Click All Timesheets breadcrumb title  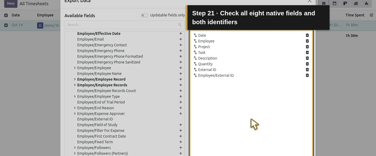coord(34,4)
